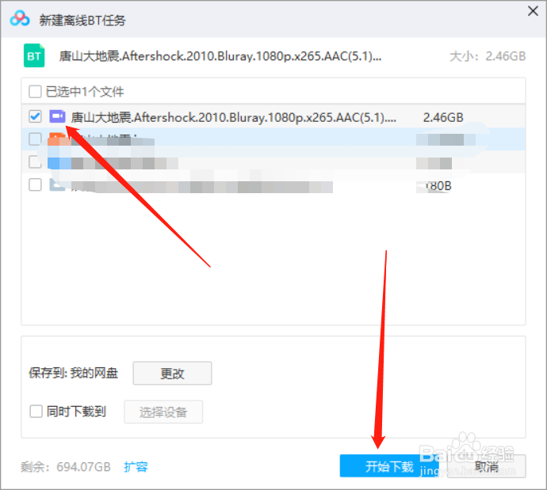Close the new offline BT task dialog

[533, 11]
